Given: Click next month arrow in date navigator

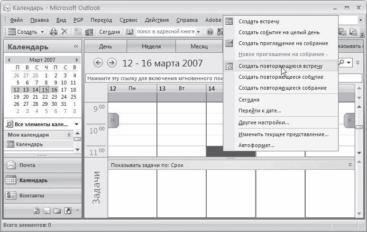Looking at the screenshot, I should point(77,60).
